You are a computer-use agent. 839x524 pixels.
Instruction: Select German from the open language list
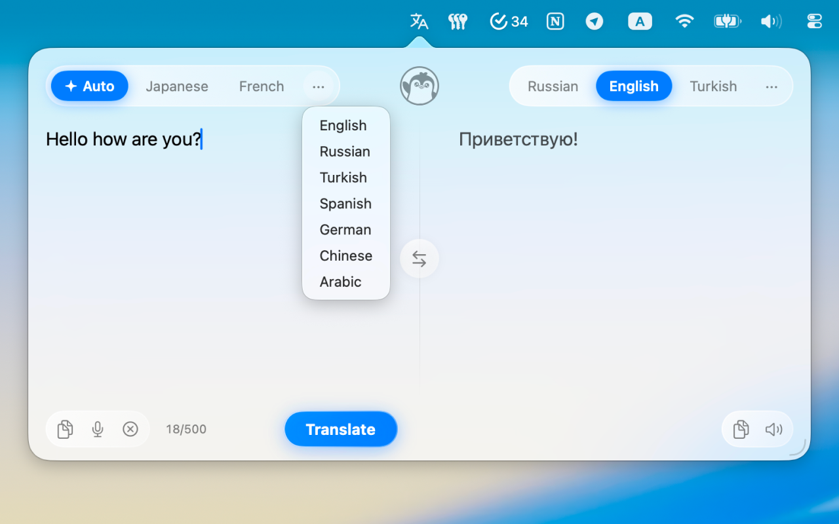(x=345, y=229)
